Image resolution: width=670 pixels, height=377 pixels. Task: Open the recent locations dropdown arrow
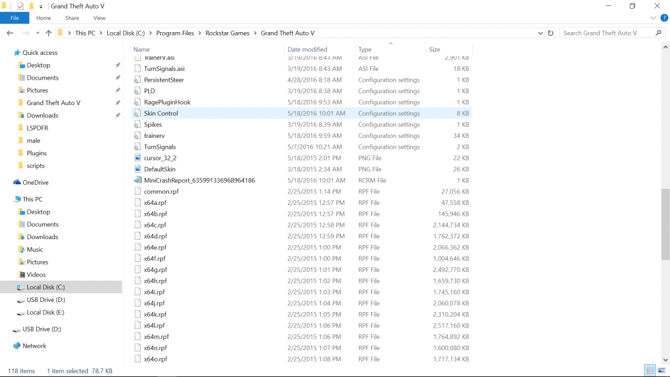tap(38, 33)
